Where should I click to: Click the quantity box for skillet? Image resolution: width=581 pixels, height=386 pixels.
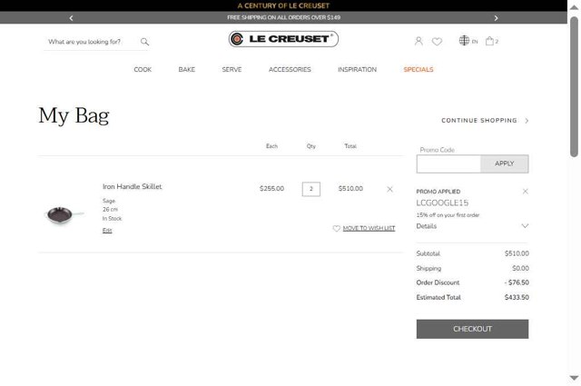(x=310, y=189)
